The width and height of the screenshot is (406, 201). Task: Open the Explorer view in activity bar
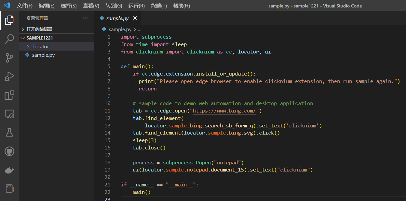9,20
